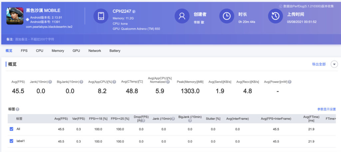
Task: Click help icon next to 标签 heading
Action: tap(17, 109)
